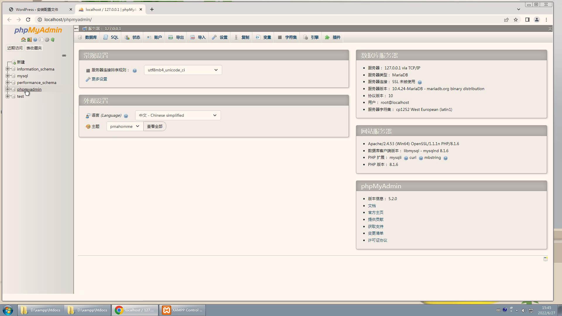Open the 许可证协议 link

[x=378, y=240]
